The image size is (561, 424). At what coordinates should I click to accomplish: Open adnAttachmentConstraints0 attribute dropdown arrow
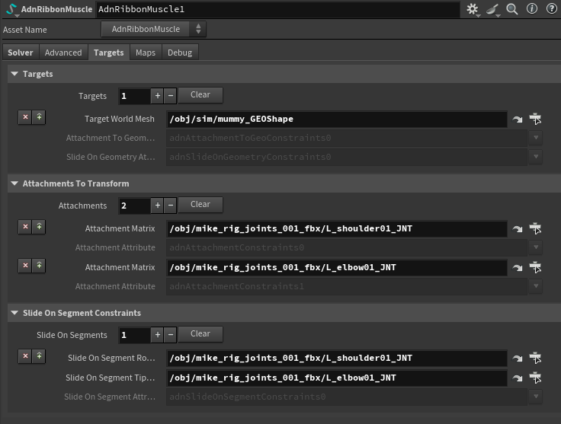pos(536,247)
